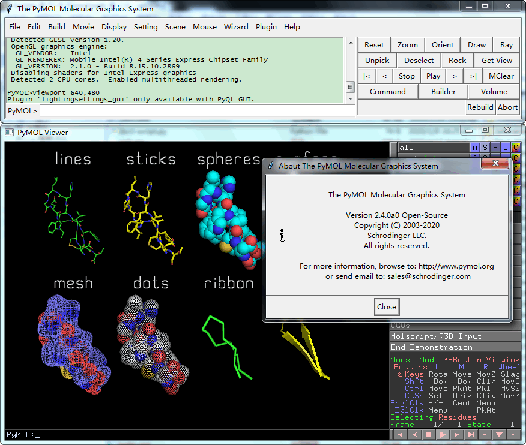Toggle the Builder panel button

443,91
